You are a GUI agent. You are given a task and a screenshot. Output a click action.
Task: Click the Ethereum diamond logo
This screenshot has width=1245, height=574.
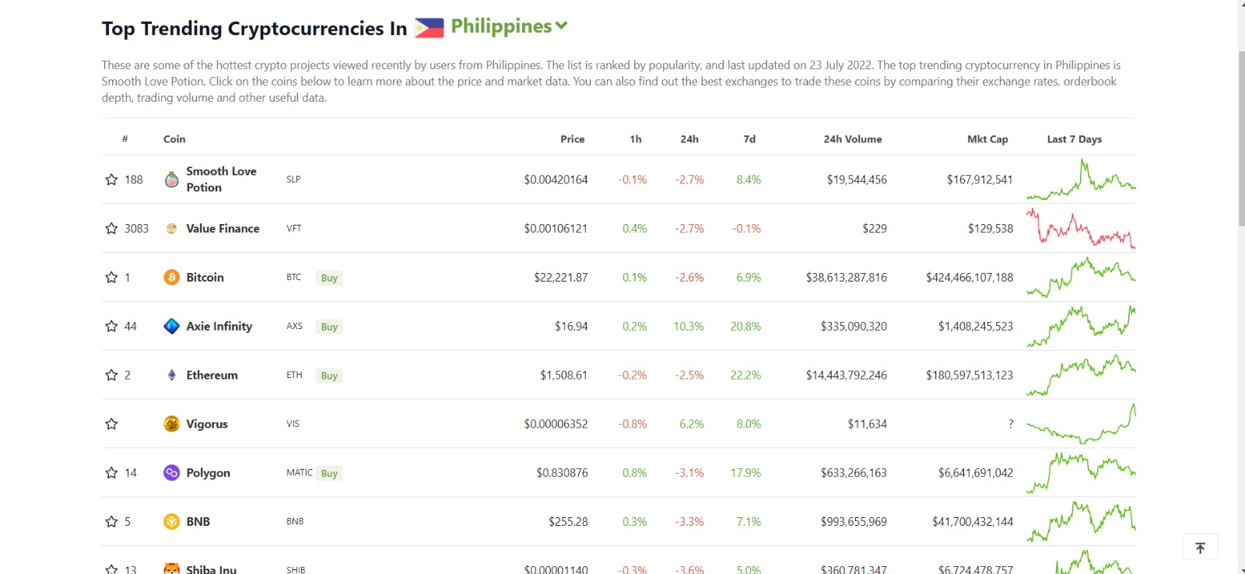(172, 375)
